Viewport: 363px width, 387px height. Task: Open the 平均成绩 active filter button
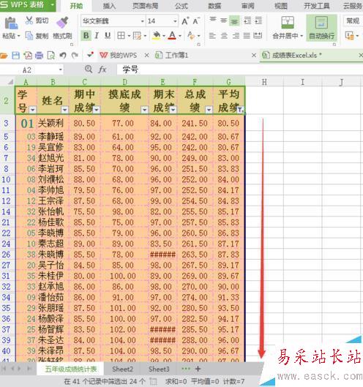pyautogui.click(x=241, y=110)
